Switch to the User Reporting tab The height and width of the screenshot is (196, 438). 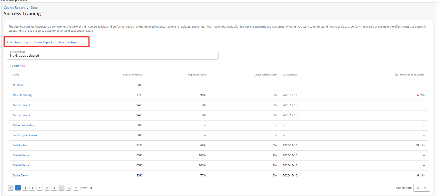tap(18, 42)
